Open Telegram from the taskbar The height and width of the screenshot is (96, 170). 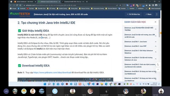coord(71,84)
